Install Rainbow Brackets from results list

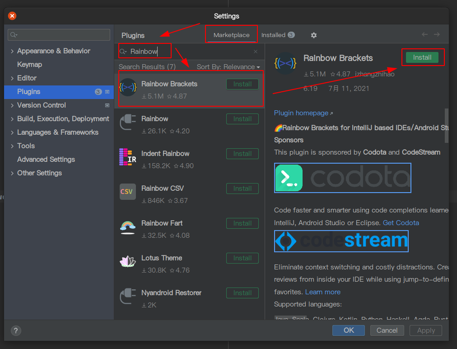[x=242, y=84]
